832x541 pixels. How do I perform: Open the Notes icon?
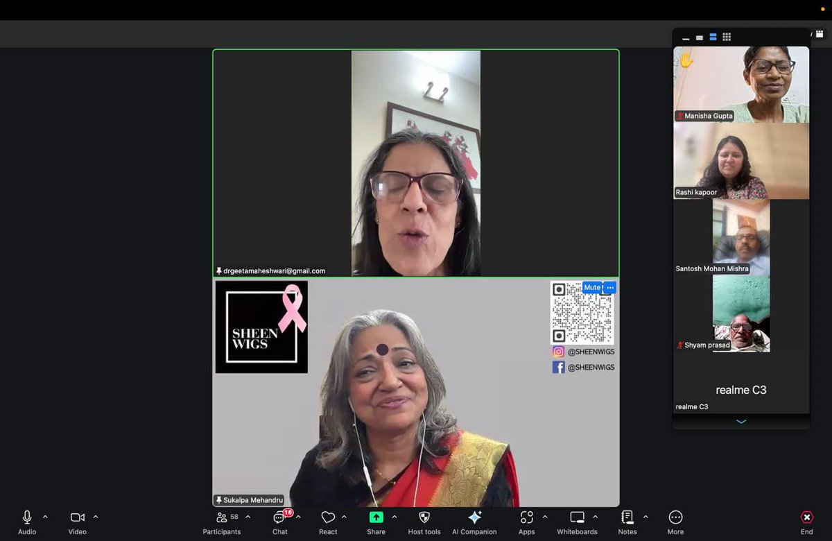pos(627,517)
